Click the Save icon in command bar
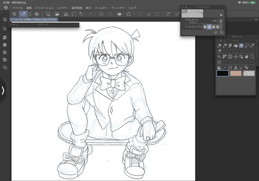The height and width of the screenshot is (181, 259). [66, 14]
